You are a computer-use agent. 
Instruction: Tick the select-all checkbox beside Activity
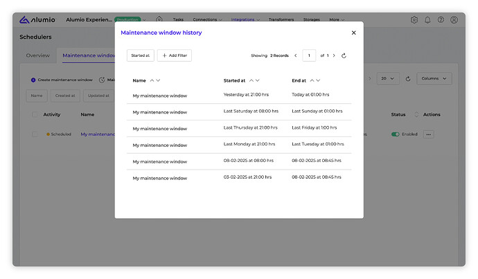click(35, 114)
